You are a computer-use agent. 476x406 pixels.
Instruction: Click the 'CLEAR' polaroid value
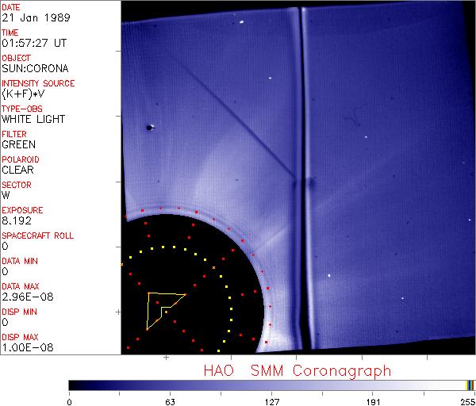[17, 170]
